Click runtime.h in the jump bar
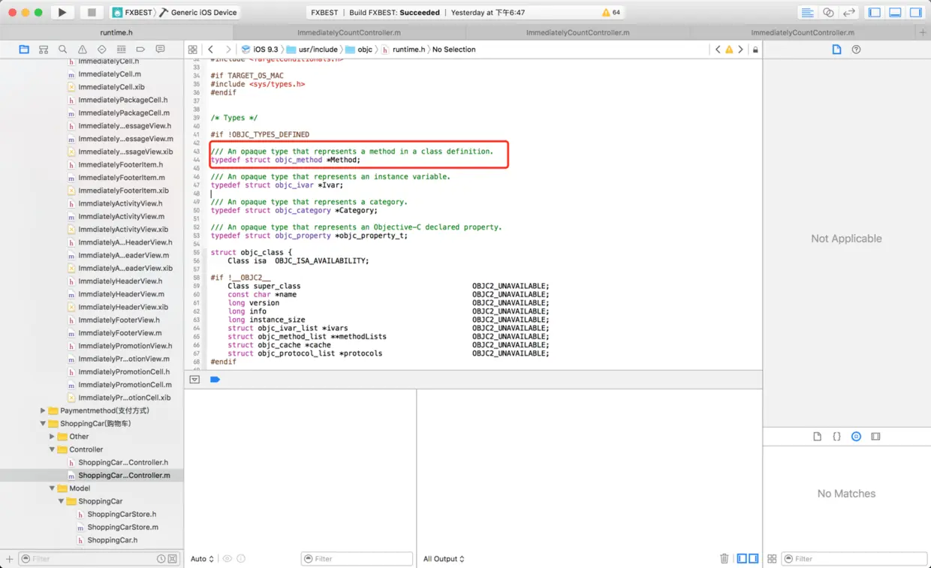931x568 pixels. tap(403, 50)
